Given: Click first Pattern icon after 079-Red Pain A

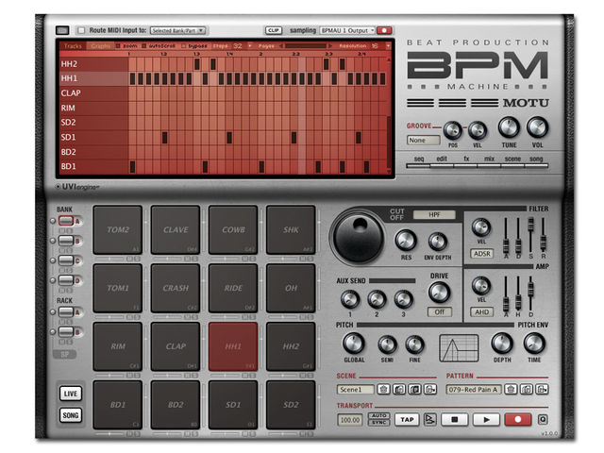Looking at the screenshot, I should (x=512, y=390).
